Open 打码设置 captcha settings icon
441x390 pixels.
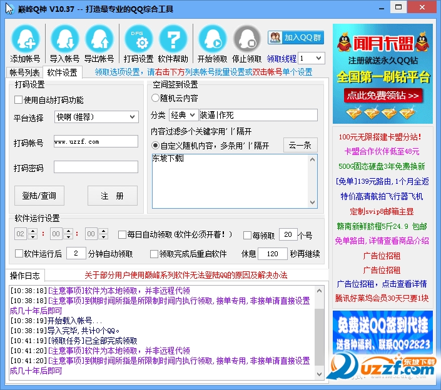click(139, 44)
